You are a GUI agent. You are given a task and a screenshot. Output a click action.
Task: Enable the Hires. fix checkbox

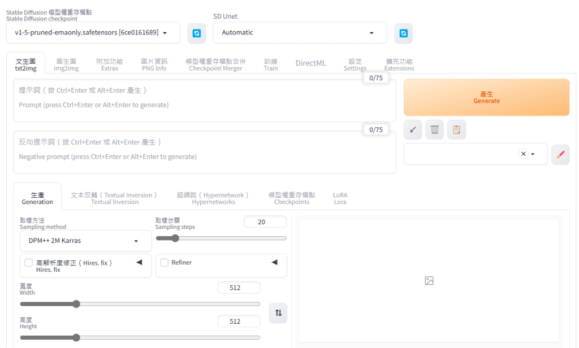28,263
